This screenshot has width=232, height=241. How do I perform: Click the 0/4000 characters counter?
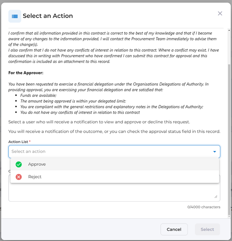point(204,207)
